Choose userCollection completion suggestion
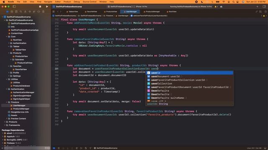Image resolution: width=268 pixels, height=150 pixels. point(189,83)
